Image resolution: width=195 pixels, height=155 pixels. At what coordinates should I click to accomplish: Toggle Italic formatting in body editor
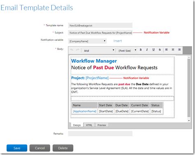coord(147,50)
